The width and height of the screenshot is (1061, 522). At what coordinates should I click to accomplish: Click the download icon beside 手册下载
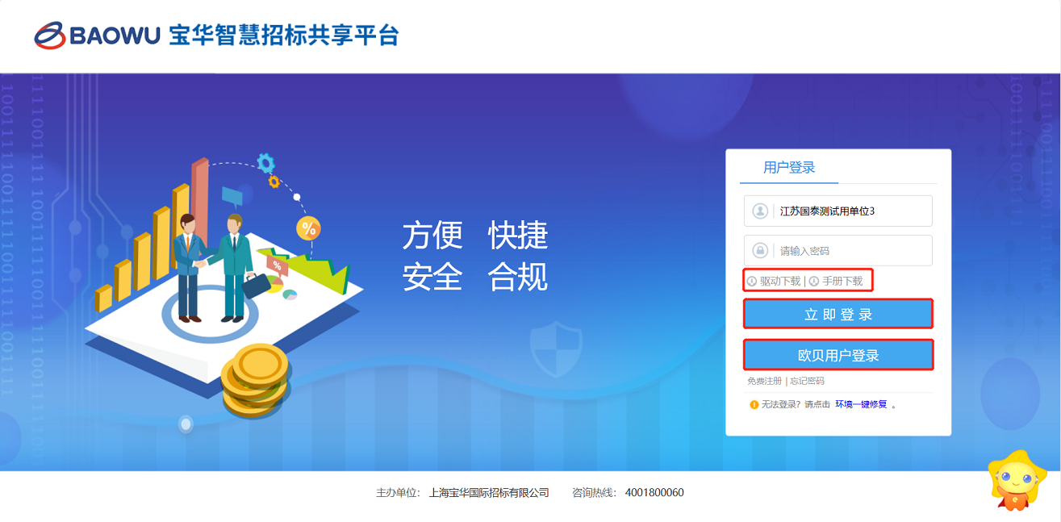coord(814,282)
